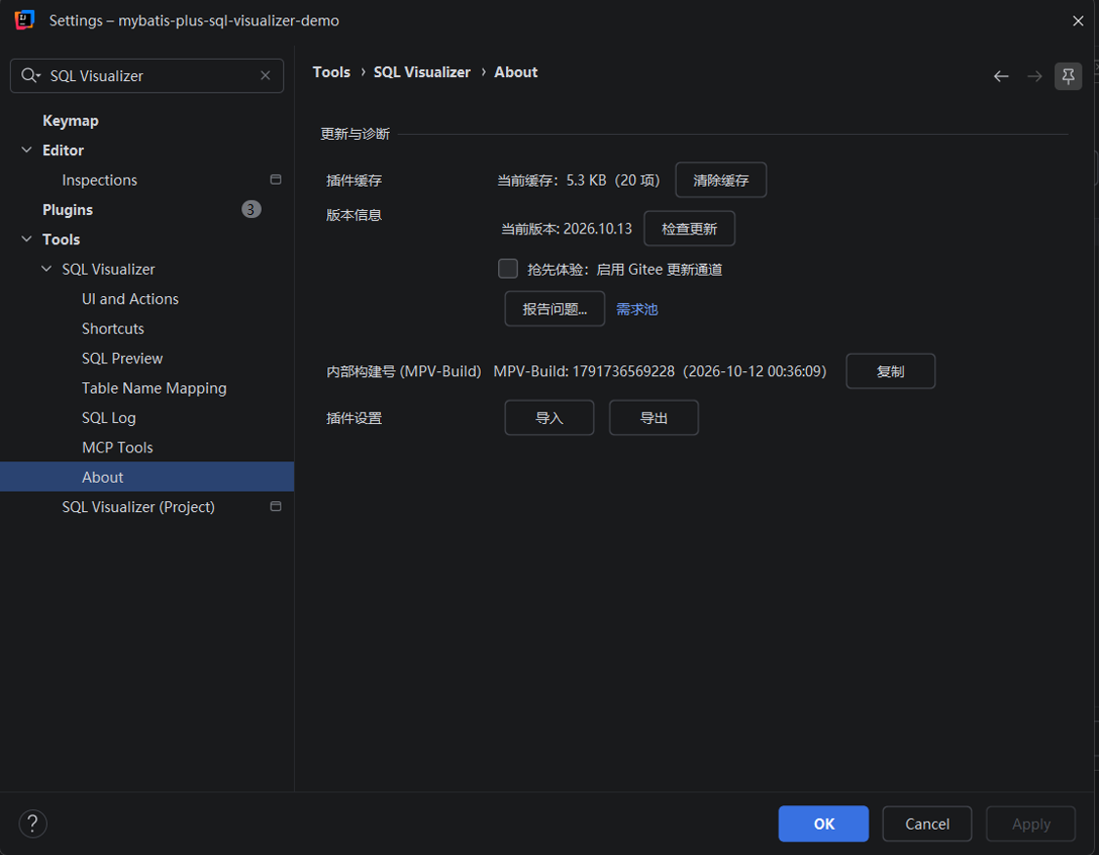Click the 内部构建号 (MPV-Build) label
1099x855 pixels.
point(403,371)
